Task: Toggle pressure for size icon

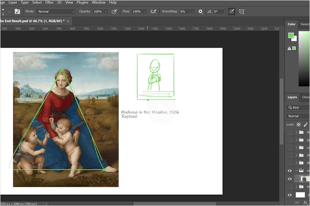Action: (232, 12)
